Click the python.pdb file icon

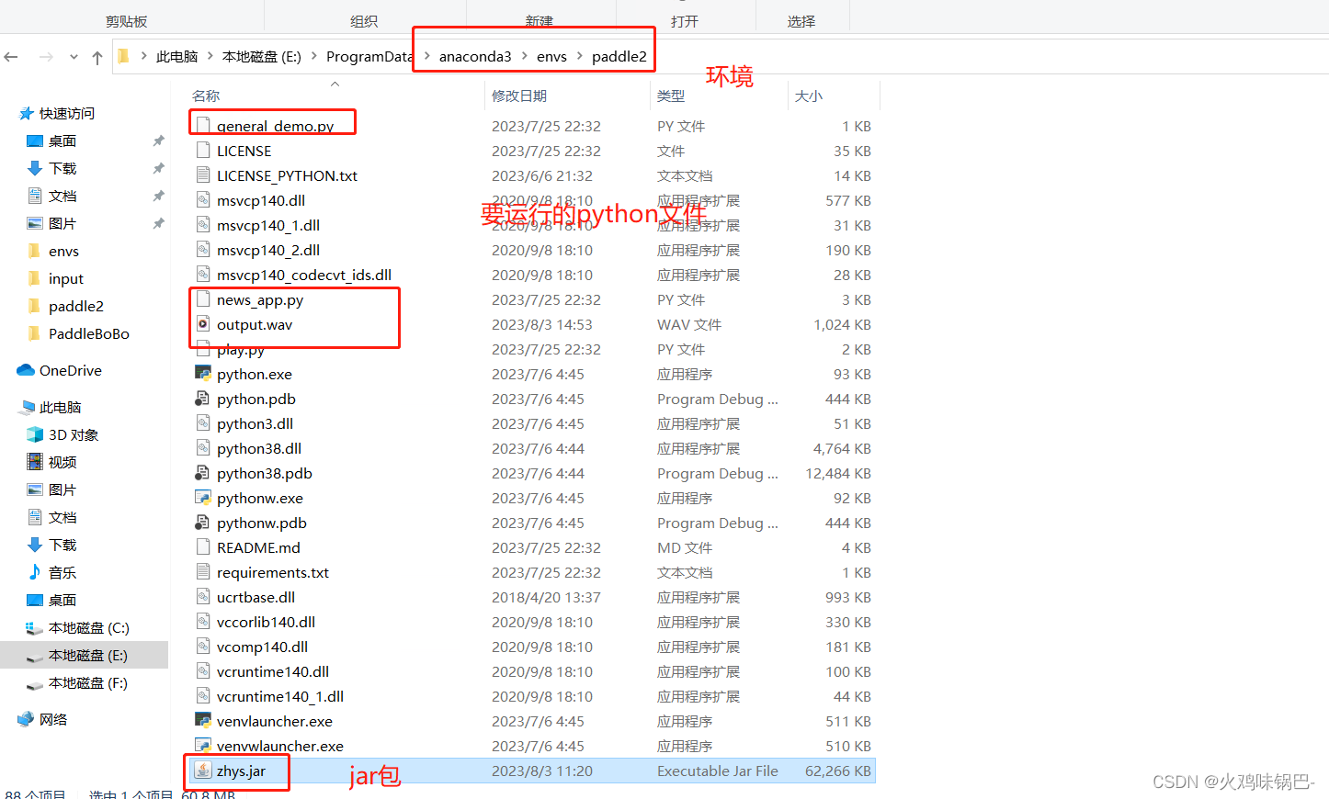tap(203, 399)
